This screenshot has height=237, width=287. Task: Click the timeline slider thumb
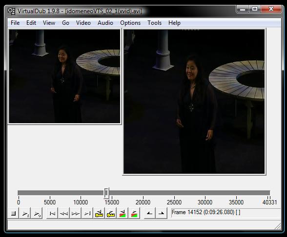[x=106, y=193]
